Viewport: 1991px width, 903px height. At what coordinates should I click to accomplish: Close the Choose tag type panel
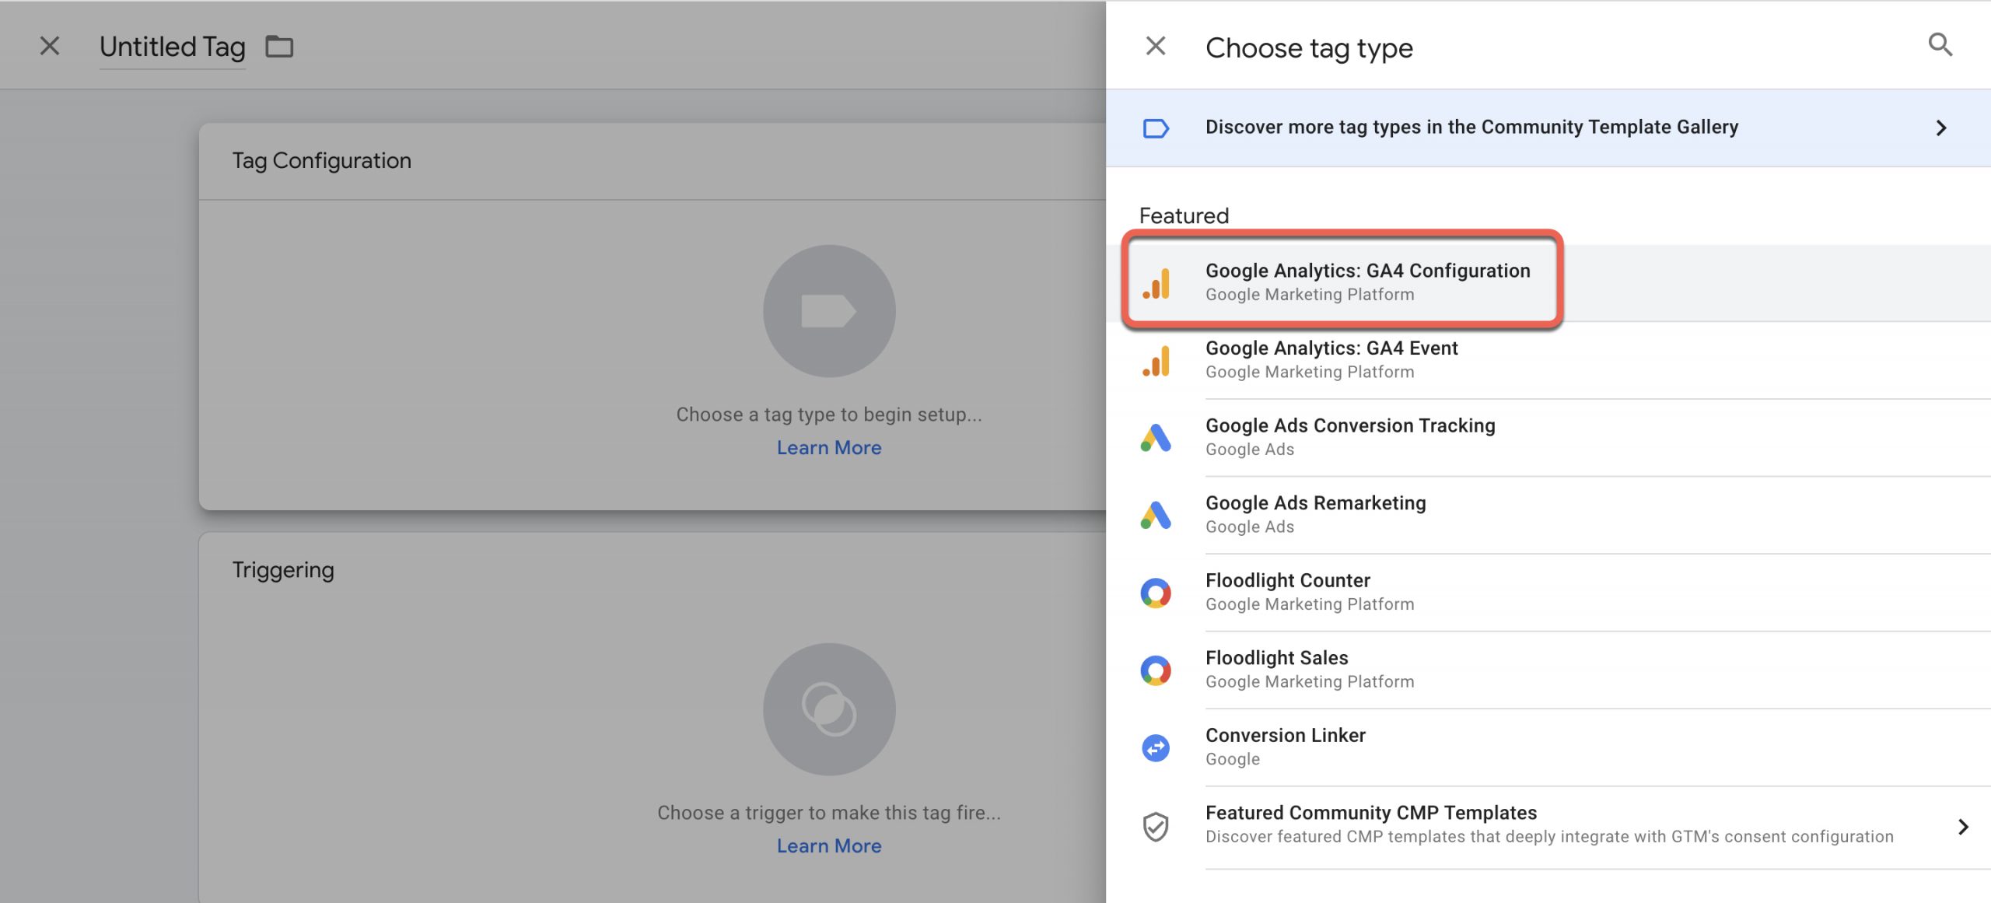[1156, 46]
